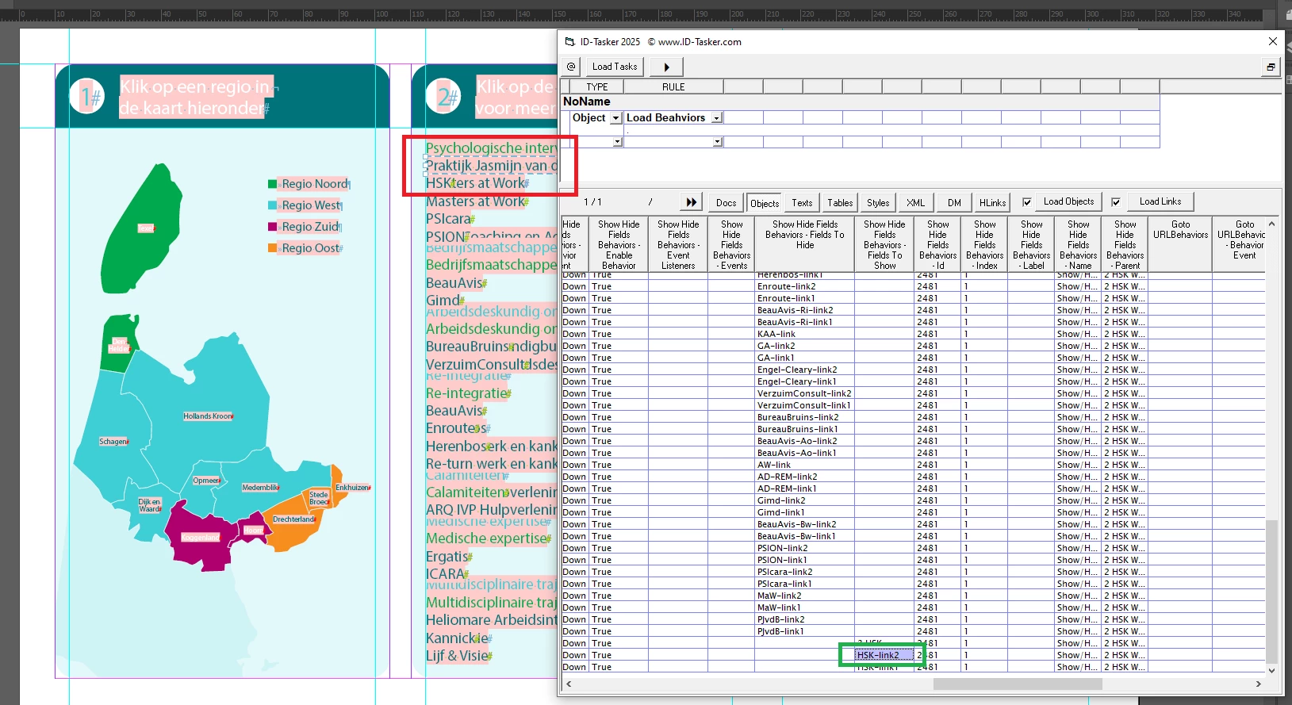Click 'Enable Behavior' column header
The height and width of the screenshot is (705, 1292).
tap(619, 245)
